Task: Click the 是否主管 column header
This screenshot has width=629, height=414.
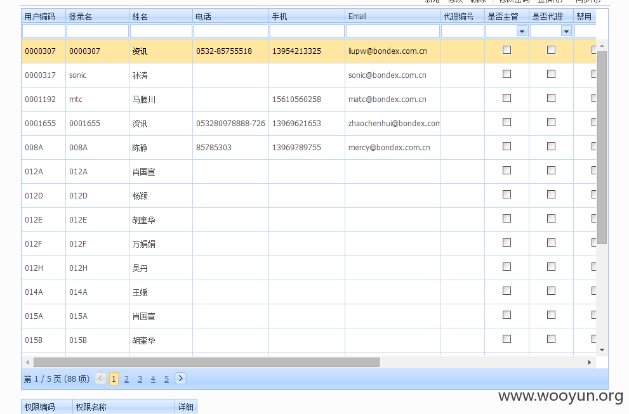Action: click(x=507, y=16)
